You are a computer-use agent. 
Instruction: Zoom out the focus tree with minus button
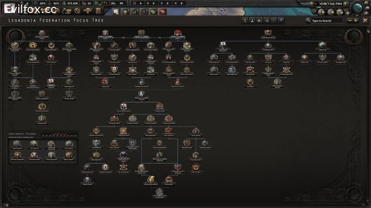(x=350, y=20)
